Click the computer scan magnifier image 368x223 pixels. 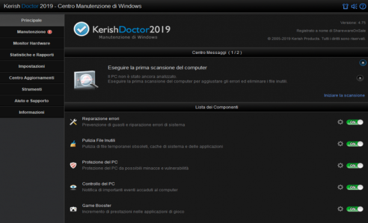[x=85, y=80]
